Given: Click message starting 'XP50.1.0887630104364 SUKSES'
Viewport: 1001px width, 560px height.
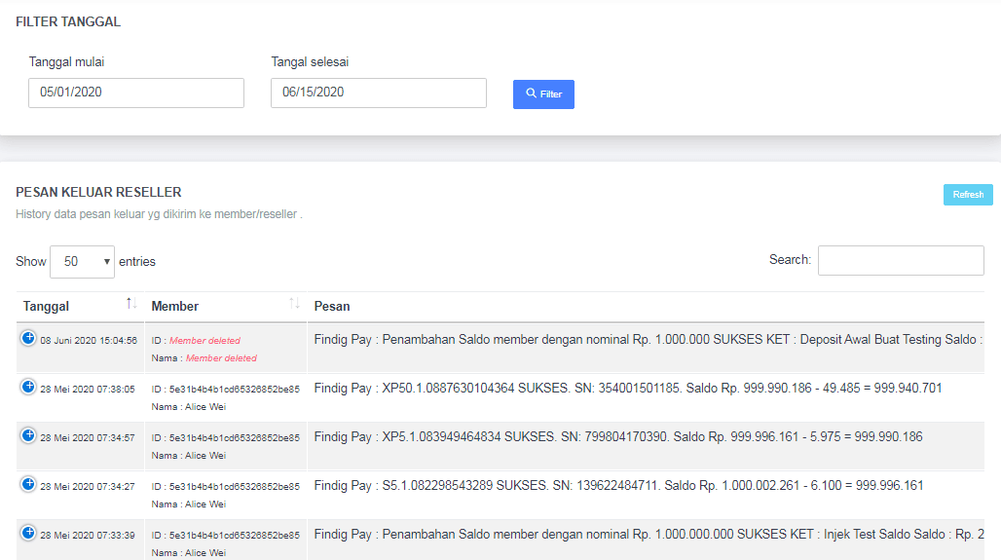Looking at the screenshot, I should tap(627, 389).
